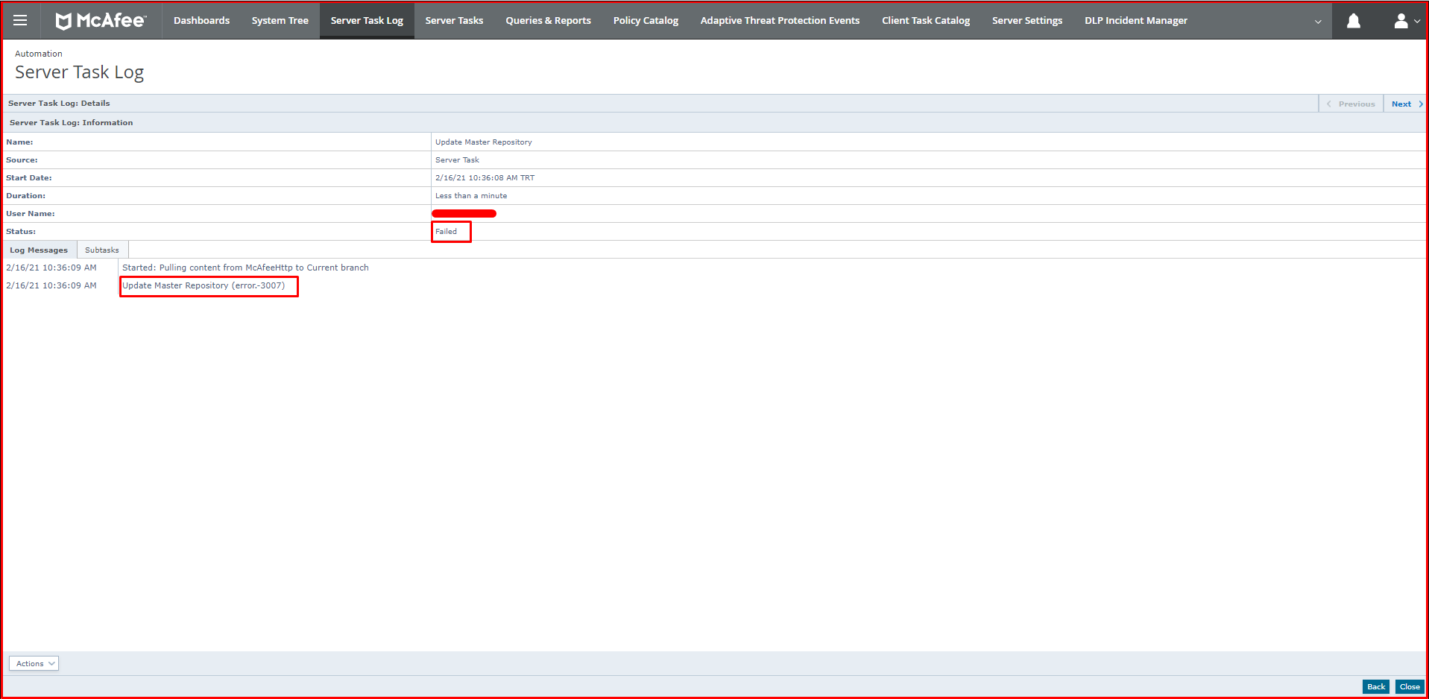Viewport: 1429px width, 699px height.
Task: Switch to the Subtasks tab
Action: (102, 250)
